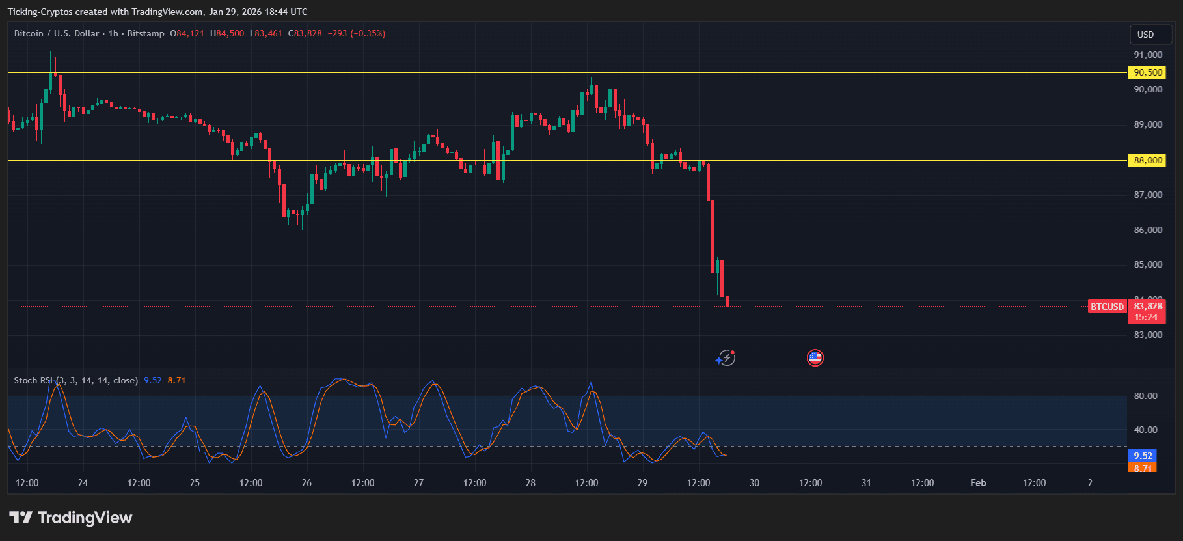Click the orange 8.71 legend value
The width and height of the screenshot is (1183, 541).
176,380
